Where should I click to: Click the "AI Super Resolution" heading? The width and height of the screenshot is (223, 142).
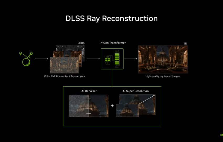coord(136,91)
